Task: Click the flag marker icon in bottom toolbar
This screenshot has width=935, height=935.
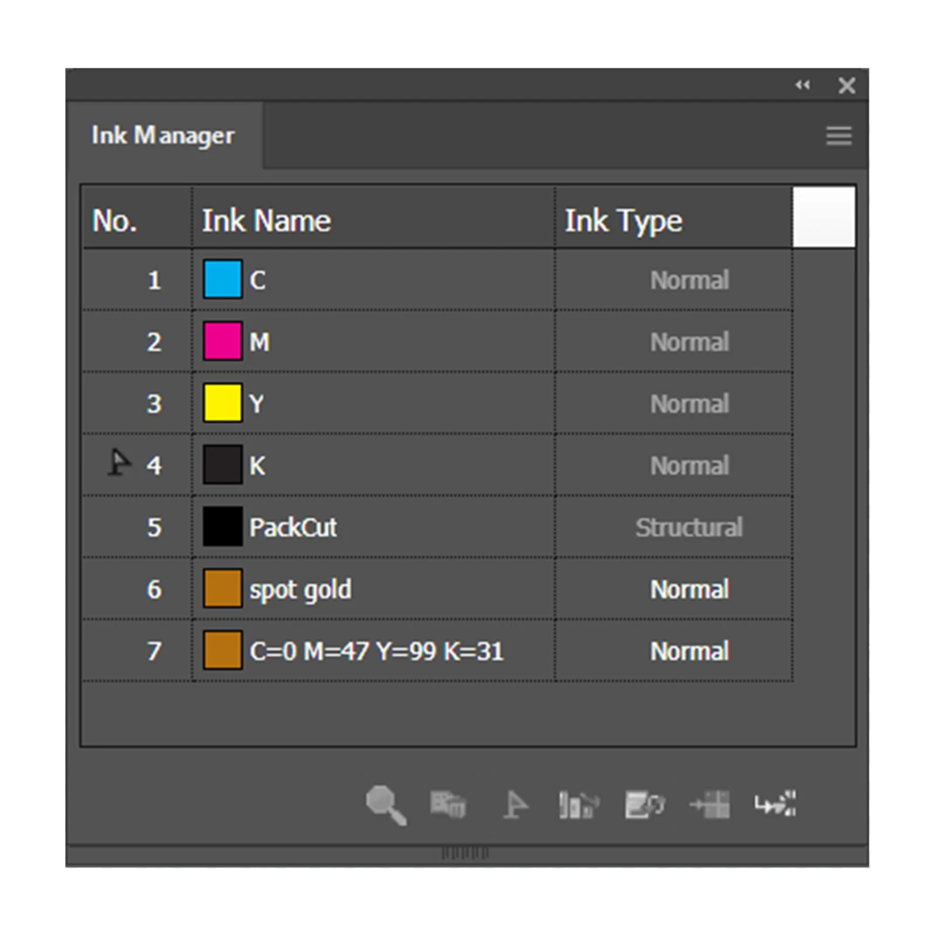Action: click(x=515, y=805)
